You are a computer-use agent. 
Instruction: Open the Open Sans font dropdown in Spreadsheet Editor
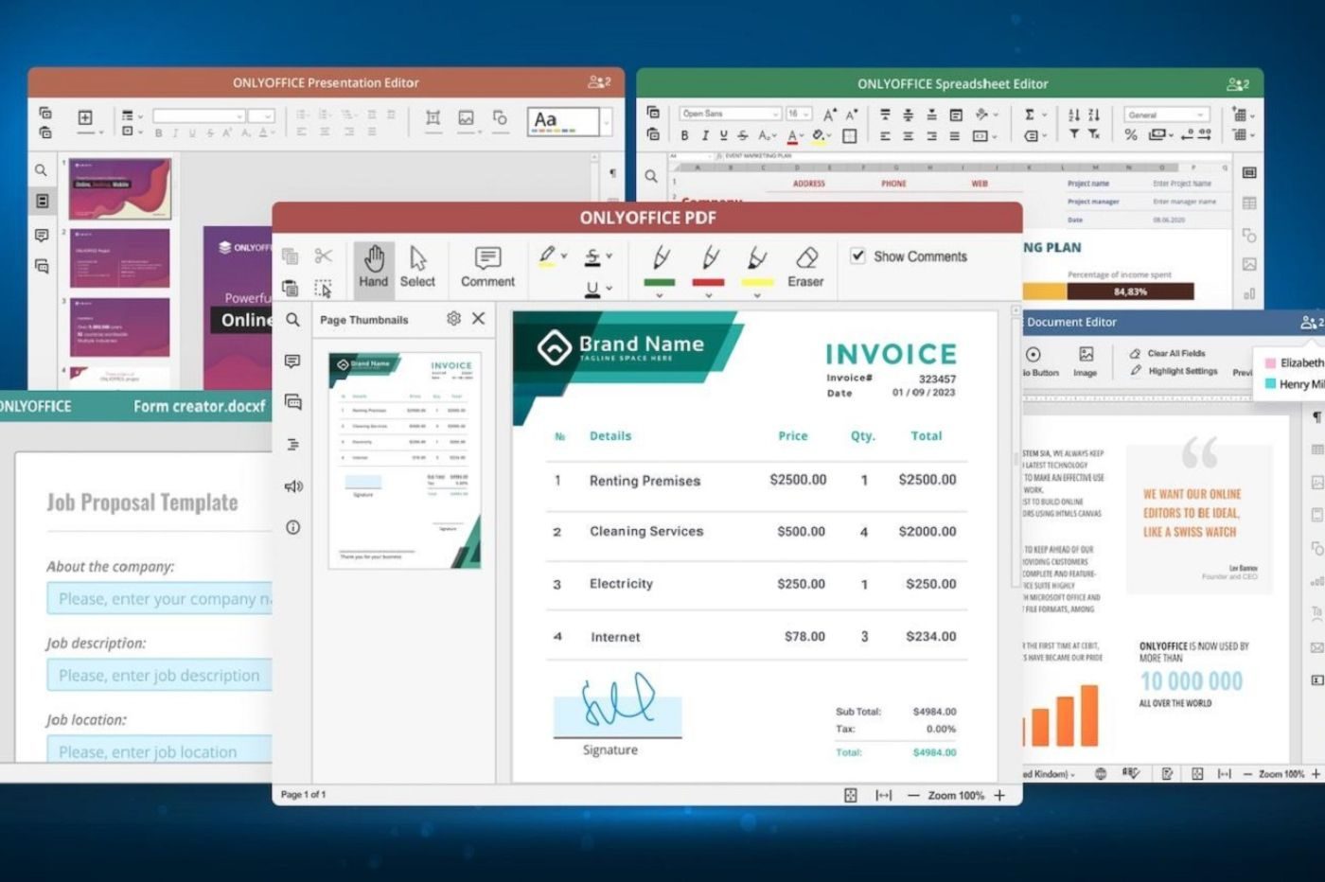tap(730, 114)
